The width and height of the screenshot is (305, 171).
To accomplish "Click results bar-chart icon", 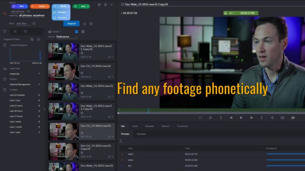I will [50, 31].
